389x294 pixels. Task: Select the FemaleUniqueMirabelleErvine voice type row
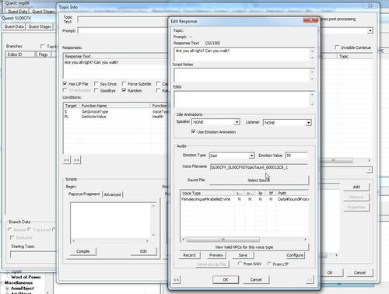click(x=244, y=199)
